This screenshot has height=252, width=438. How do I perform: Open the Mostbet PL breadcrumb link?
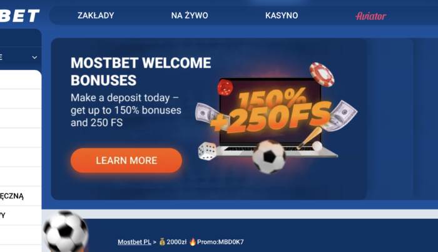pyautogui.click(x=135, y=242)
